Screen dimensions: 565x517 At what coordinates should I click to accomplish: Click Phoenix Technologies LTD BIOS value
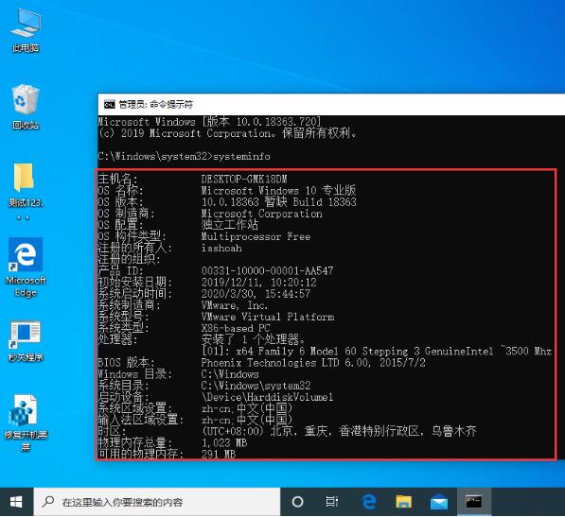(x=313, y=362)
